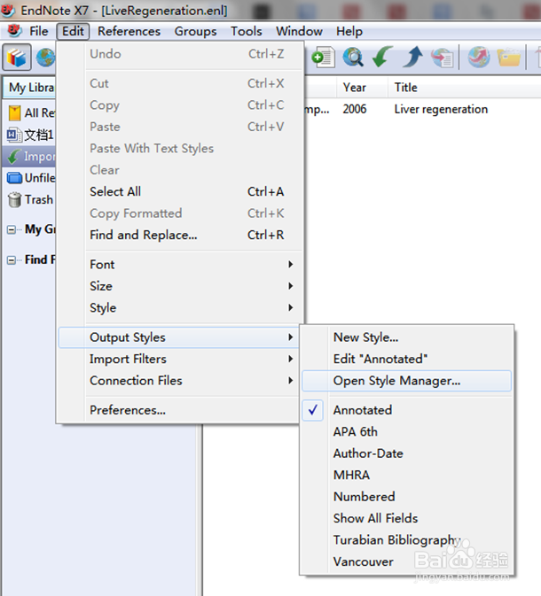Open the File menu

tap(39, 31)
